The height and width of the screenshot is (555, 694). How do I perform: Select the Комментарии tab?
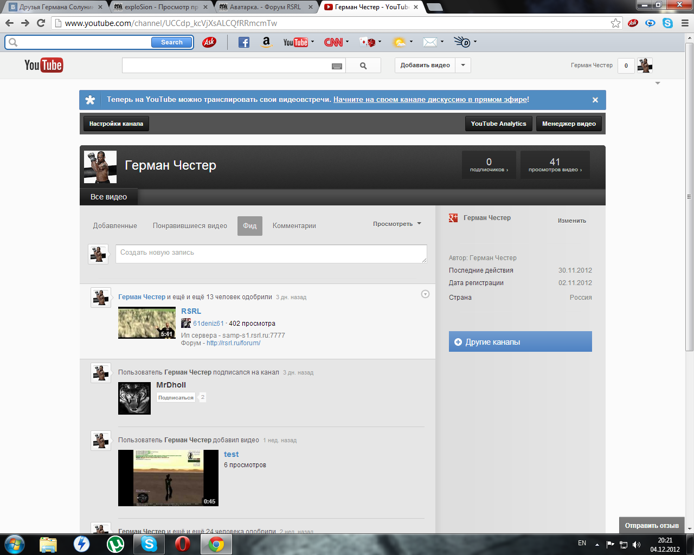[x=294, y=226]
